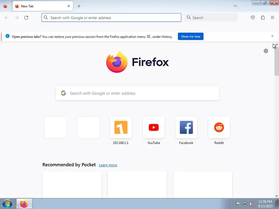Image resolution: width=279 pixels, height=209 pixels.
Task: Minimize the Firefox window
Action: coord(256,3)
